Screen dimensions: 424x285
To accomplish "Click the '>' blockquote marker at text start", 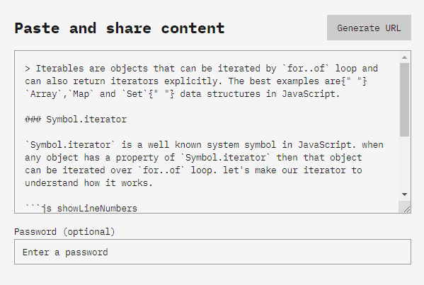I will point(28,69).
